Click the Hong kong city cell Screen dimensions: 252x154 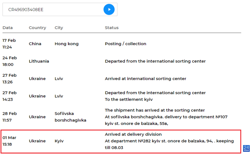coord(67,44)
